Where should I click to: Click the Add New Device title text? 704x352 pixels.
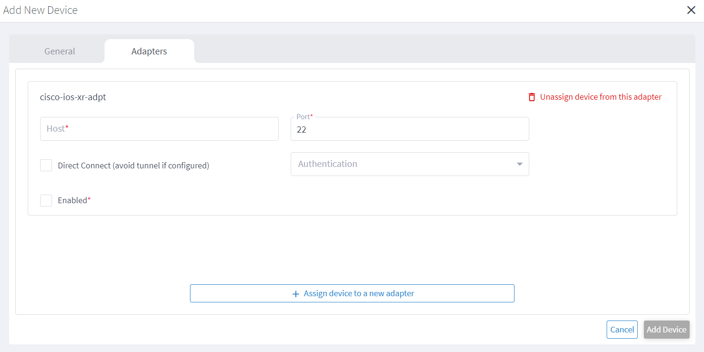pyautogui.click(x=40, y=10)
